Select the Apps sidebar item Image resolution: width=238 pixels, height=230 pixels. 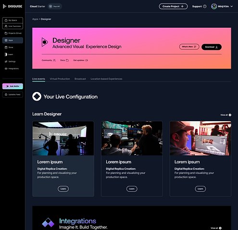click(13, 40)
